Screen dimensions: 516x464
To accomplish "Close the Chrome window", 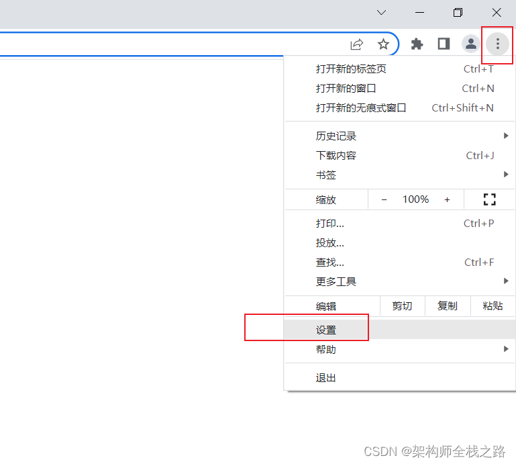I will 497,13.
